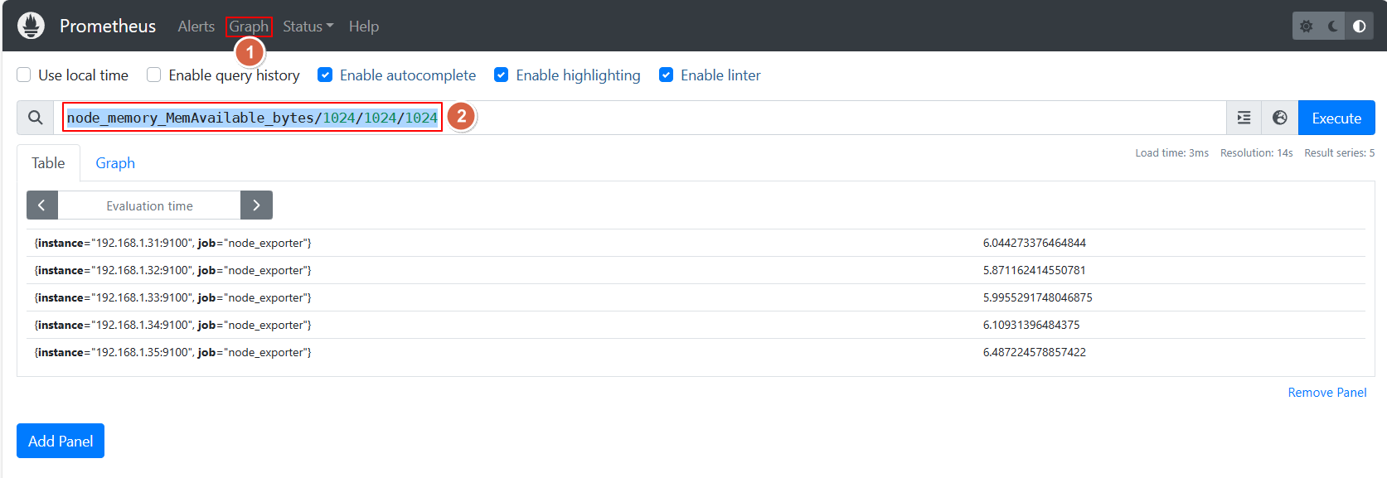
Task: Turn off Enable linter checkbox
Action: [667, 75]
